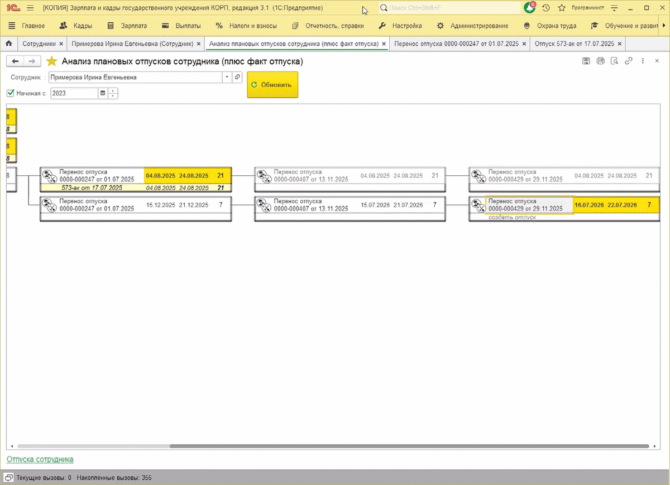The width and height of the screenshot is (670, 485).
Task: Open print preview magnifier icon
Action: (614, 61)
